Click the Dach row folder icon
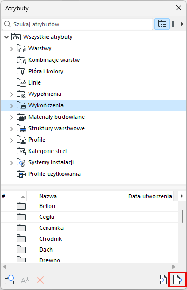 [21, 250]
